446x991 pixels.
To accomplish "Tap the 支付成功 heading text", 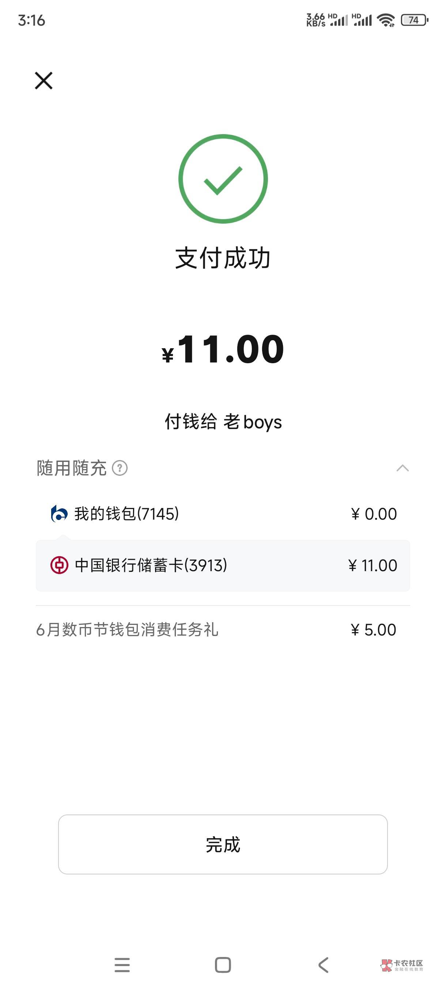I will click(223, 258).
